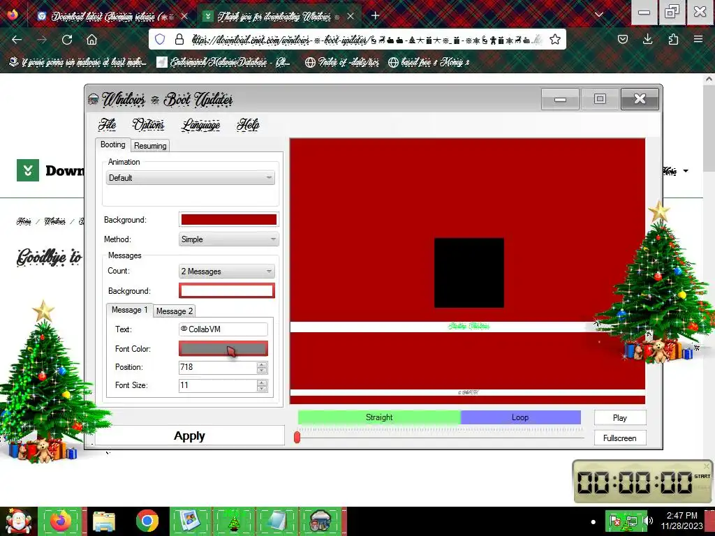Reload the current Firefox page
Viewport: 715px width, 536px height.
click(x=67, y=40)
